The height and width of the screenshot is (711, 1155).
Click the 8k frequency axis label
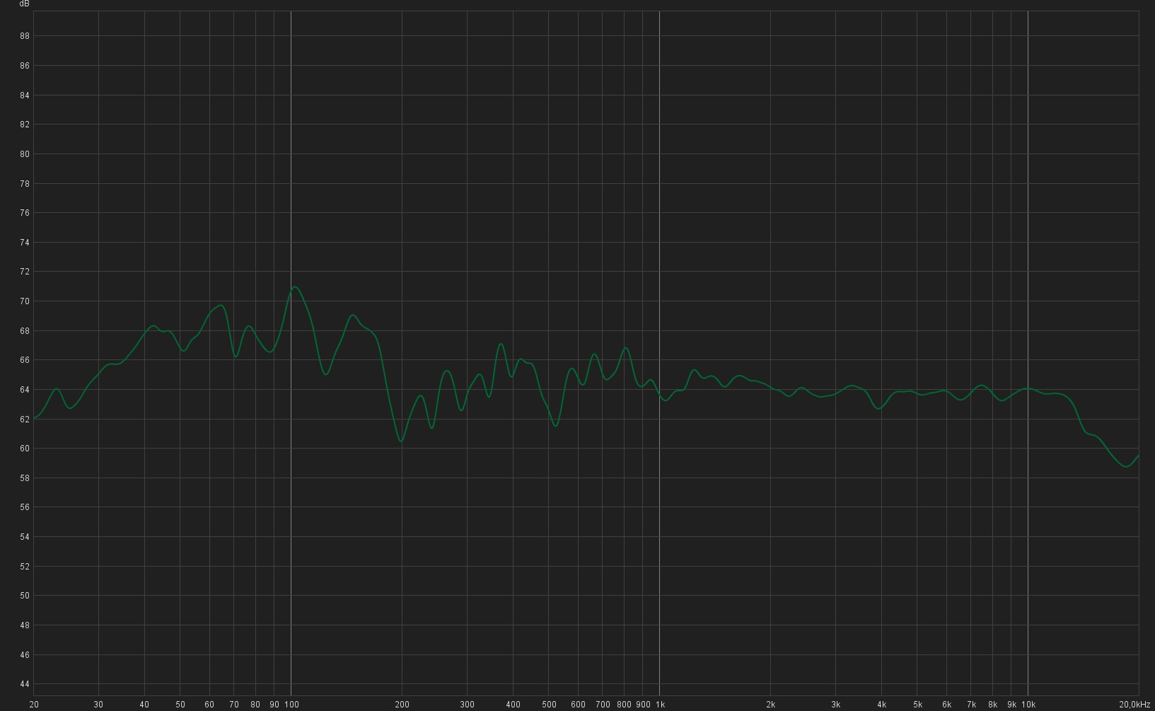tap(993, 705)
